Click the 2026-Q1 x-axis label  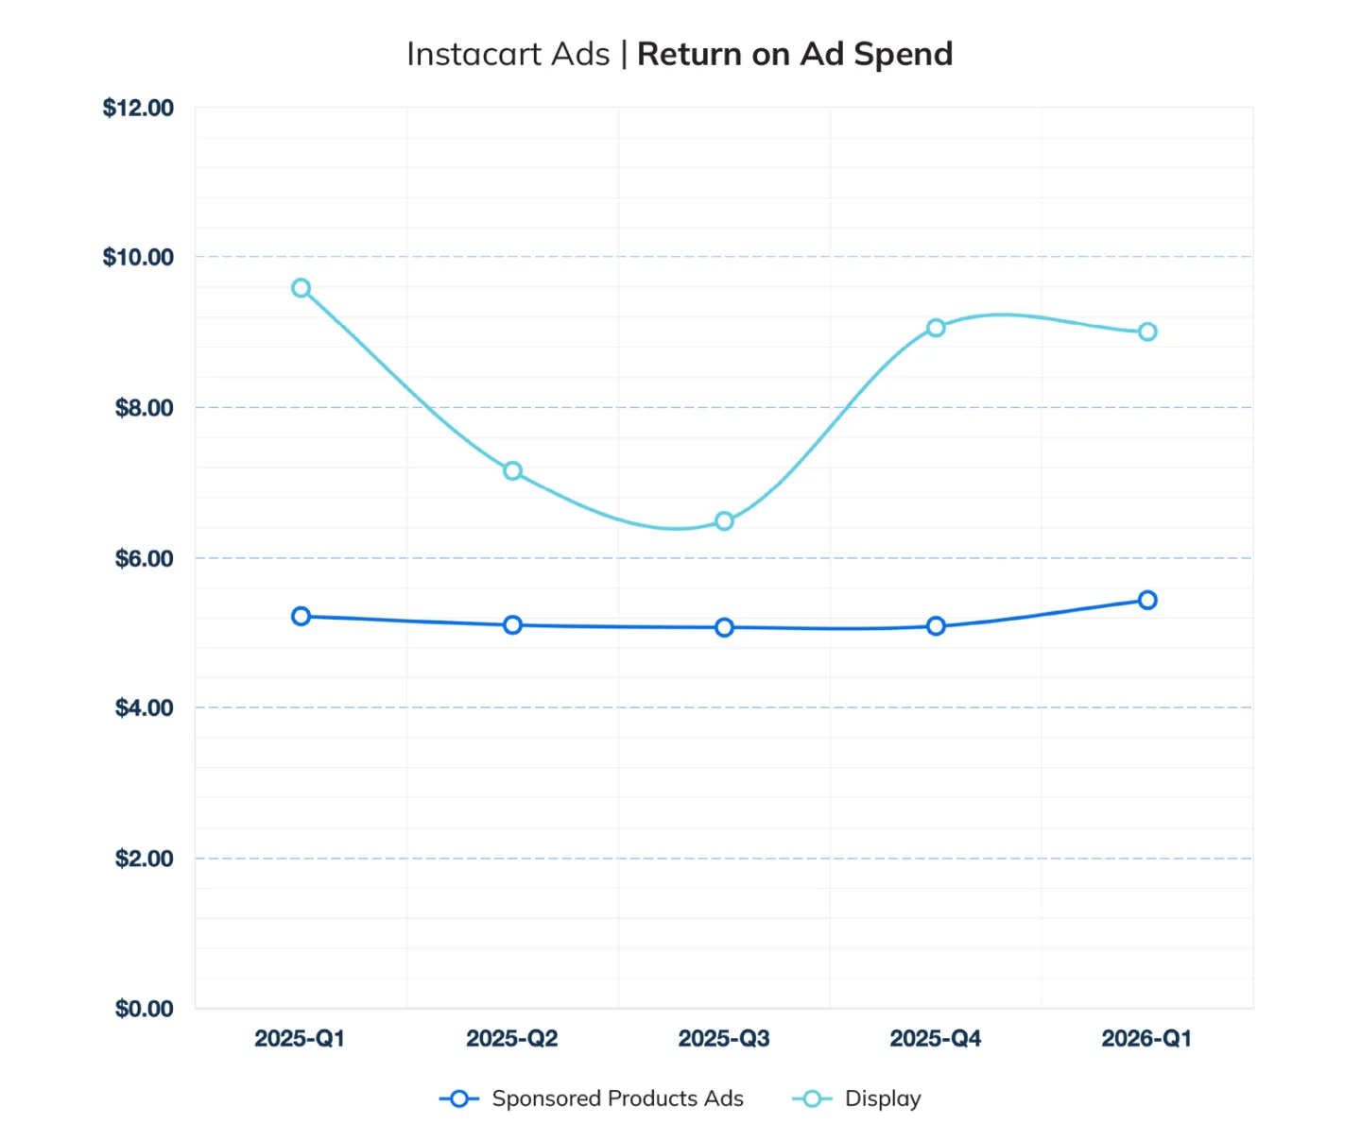click(x=1146, y=1039)
